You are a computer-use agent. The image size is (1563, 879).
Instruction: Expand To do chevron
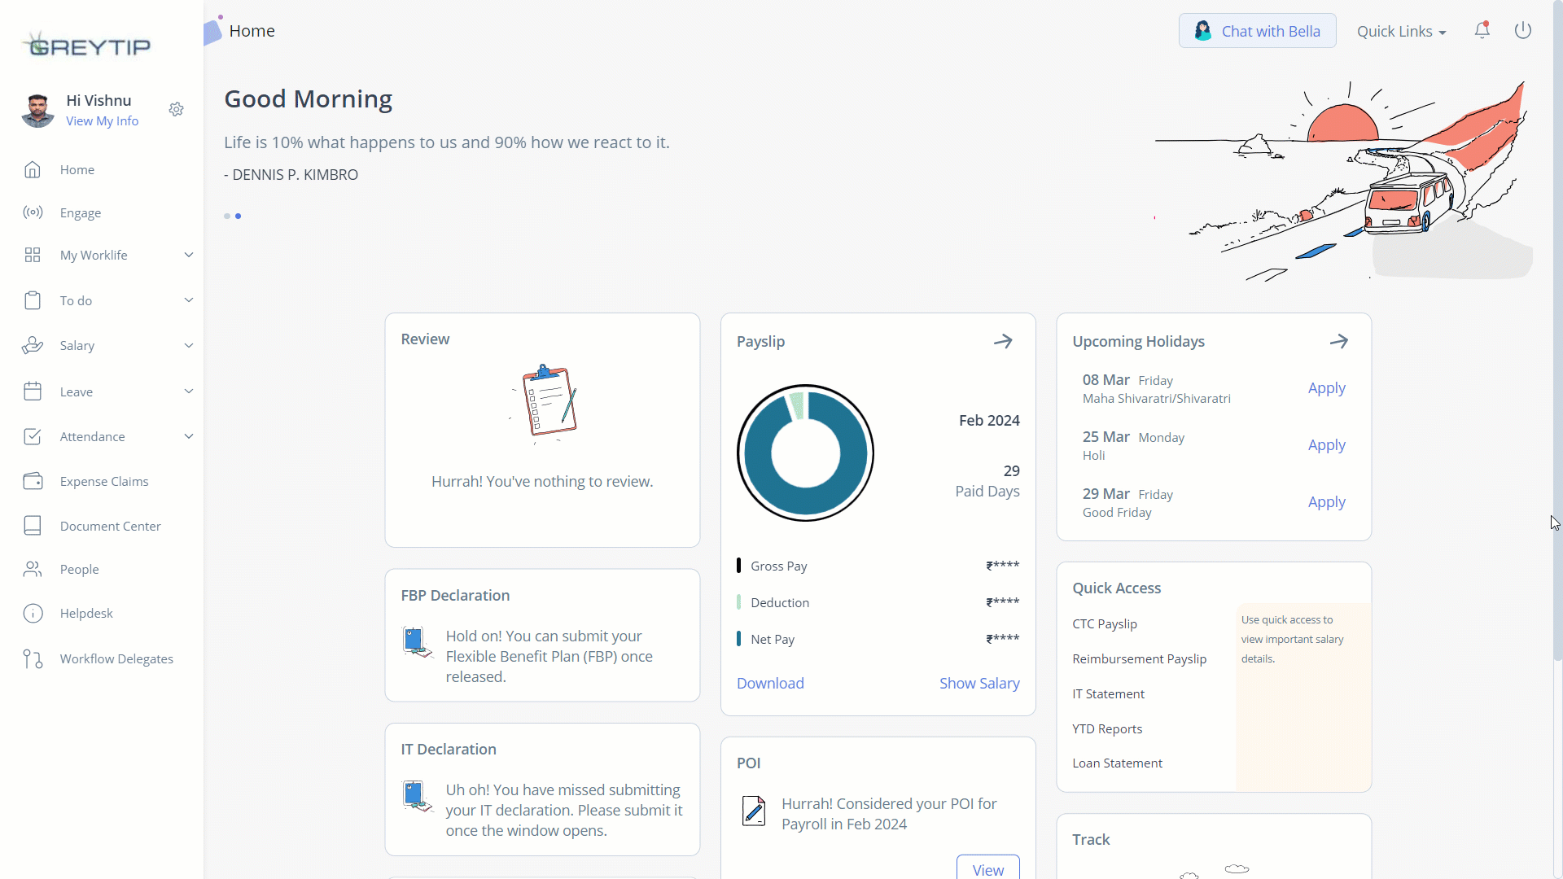point(189,300)
